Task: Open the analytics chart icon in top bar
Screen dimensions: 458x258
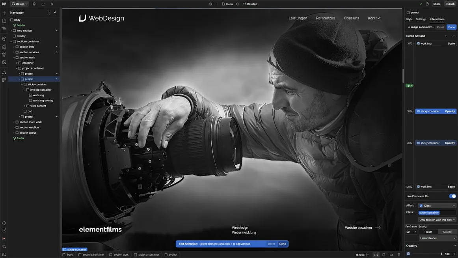Action: point(43,4)
